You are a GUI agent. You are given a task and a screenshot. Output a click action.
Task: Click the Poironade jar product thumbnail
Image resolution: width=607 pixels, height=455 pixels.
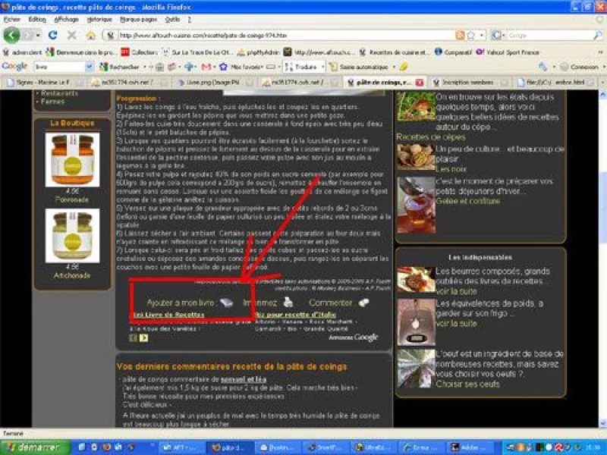[72, 159]
